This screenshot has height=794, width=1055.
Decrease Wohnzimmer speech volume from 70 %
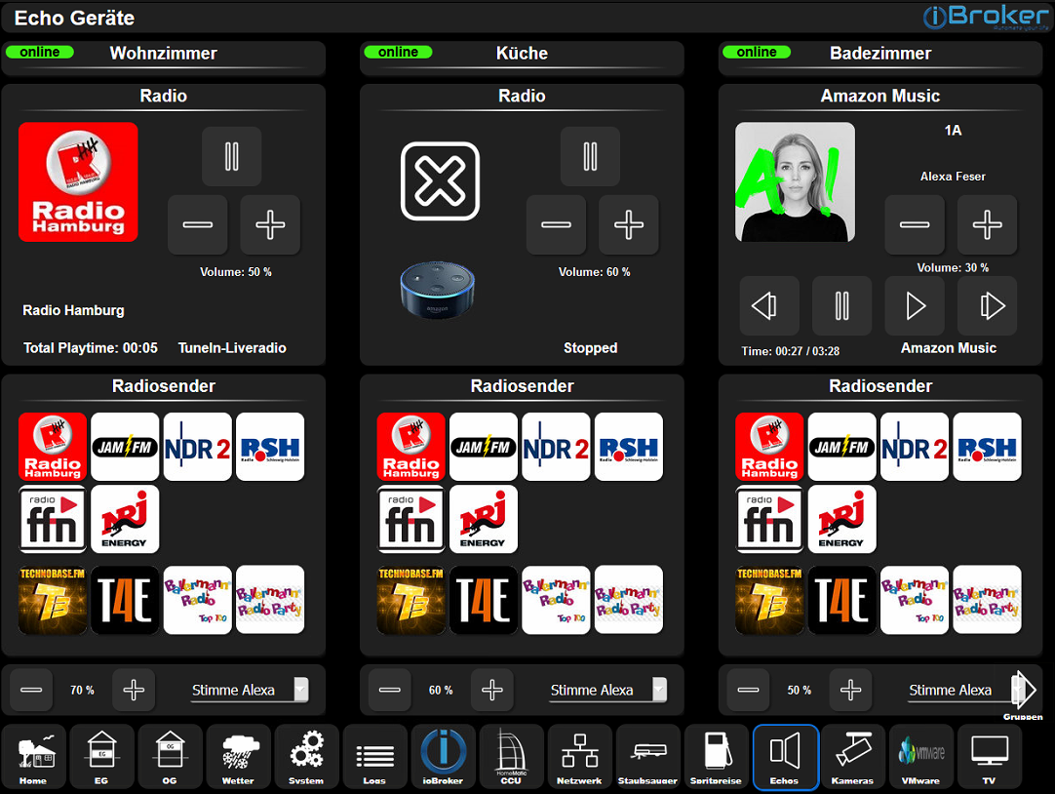[x=31, y=690]
